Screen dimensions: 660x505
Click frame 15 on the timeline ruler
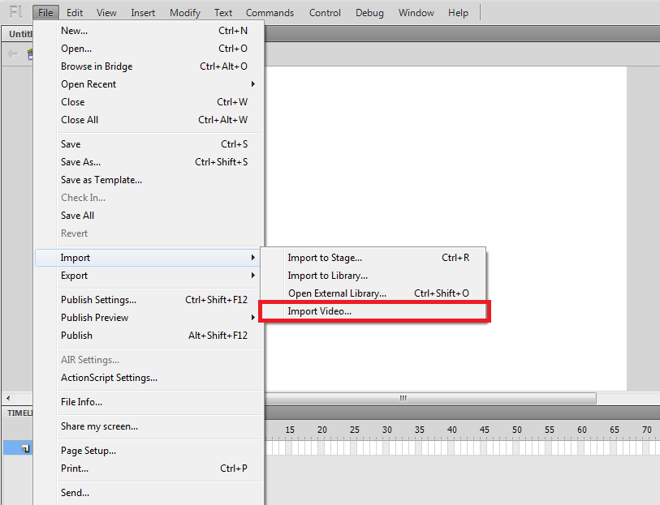click(x=290, y=430)
